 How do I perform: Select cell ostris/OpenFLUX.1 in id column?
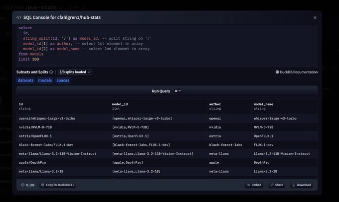[63, 136]
